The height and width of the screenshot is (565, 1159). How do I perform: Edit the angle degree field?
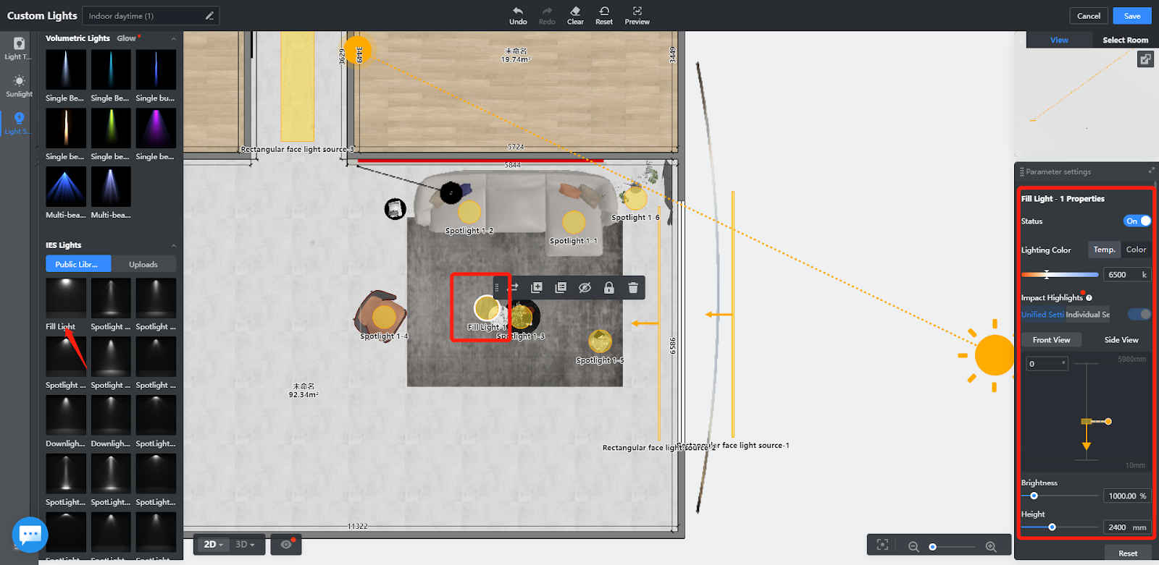tap(1047, 364)
